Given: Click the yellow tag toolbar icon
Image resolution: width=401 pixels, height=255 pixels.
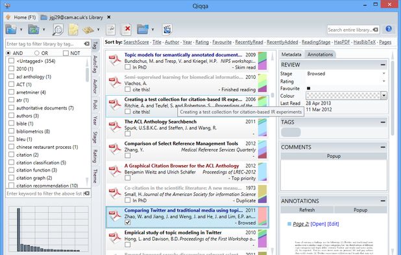Looking at the screenshot, I should tap(88, 30).
